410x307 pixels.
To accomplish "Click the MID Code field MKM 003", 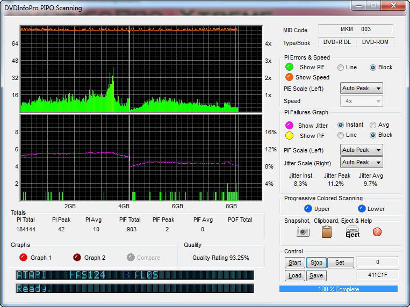I will (x=356, y=29).
